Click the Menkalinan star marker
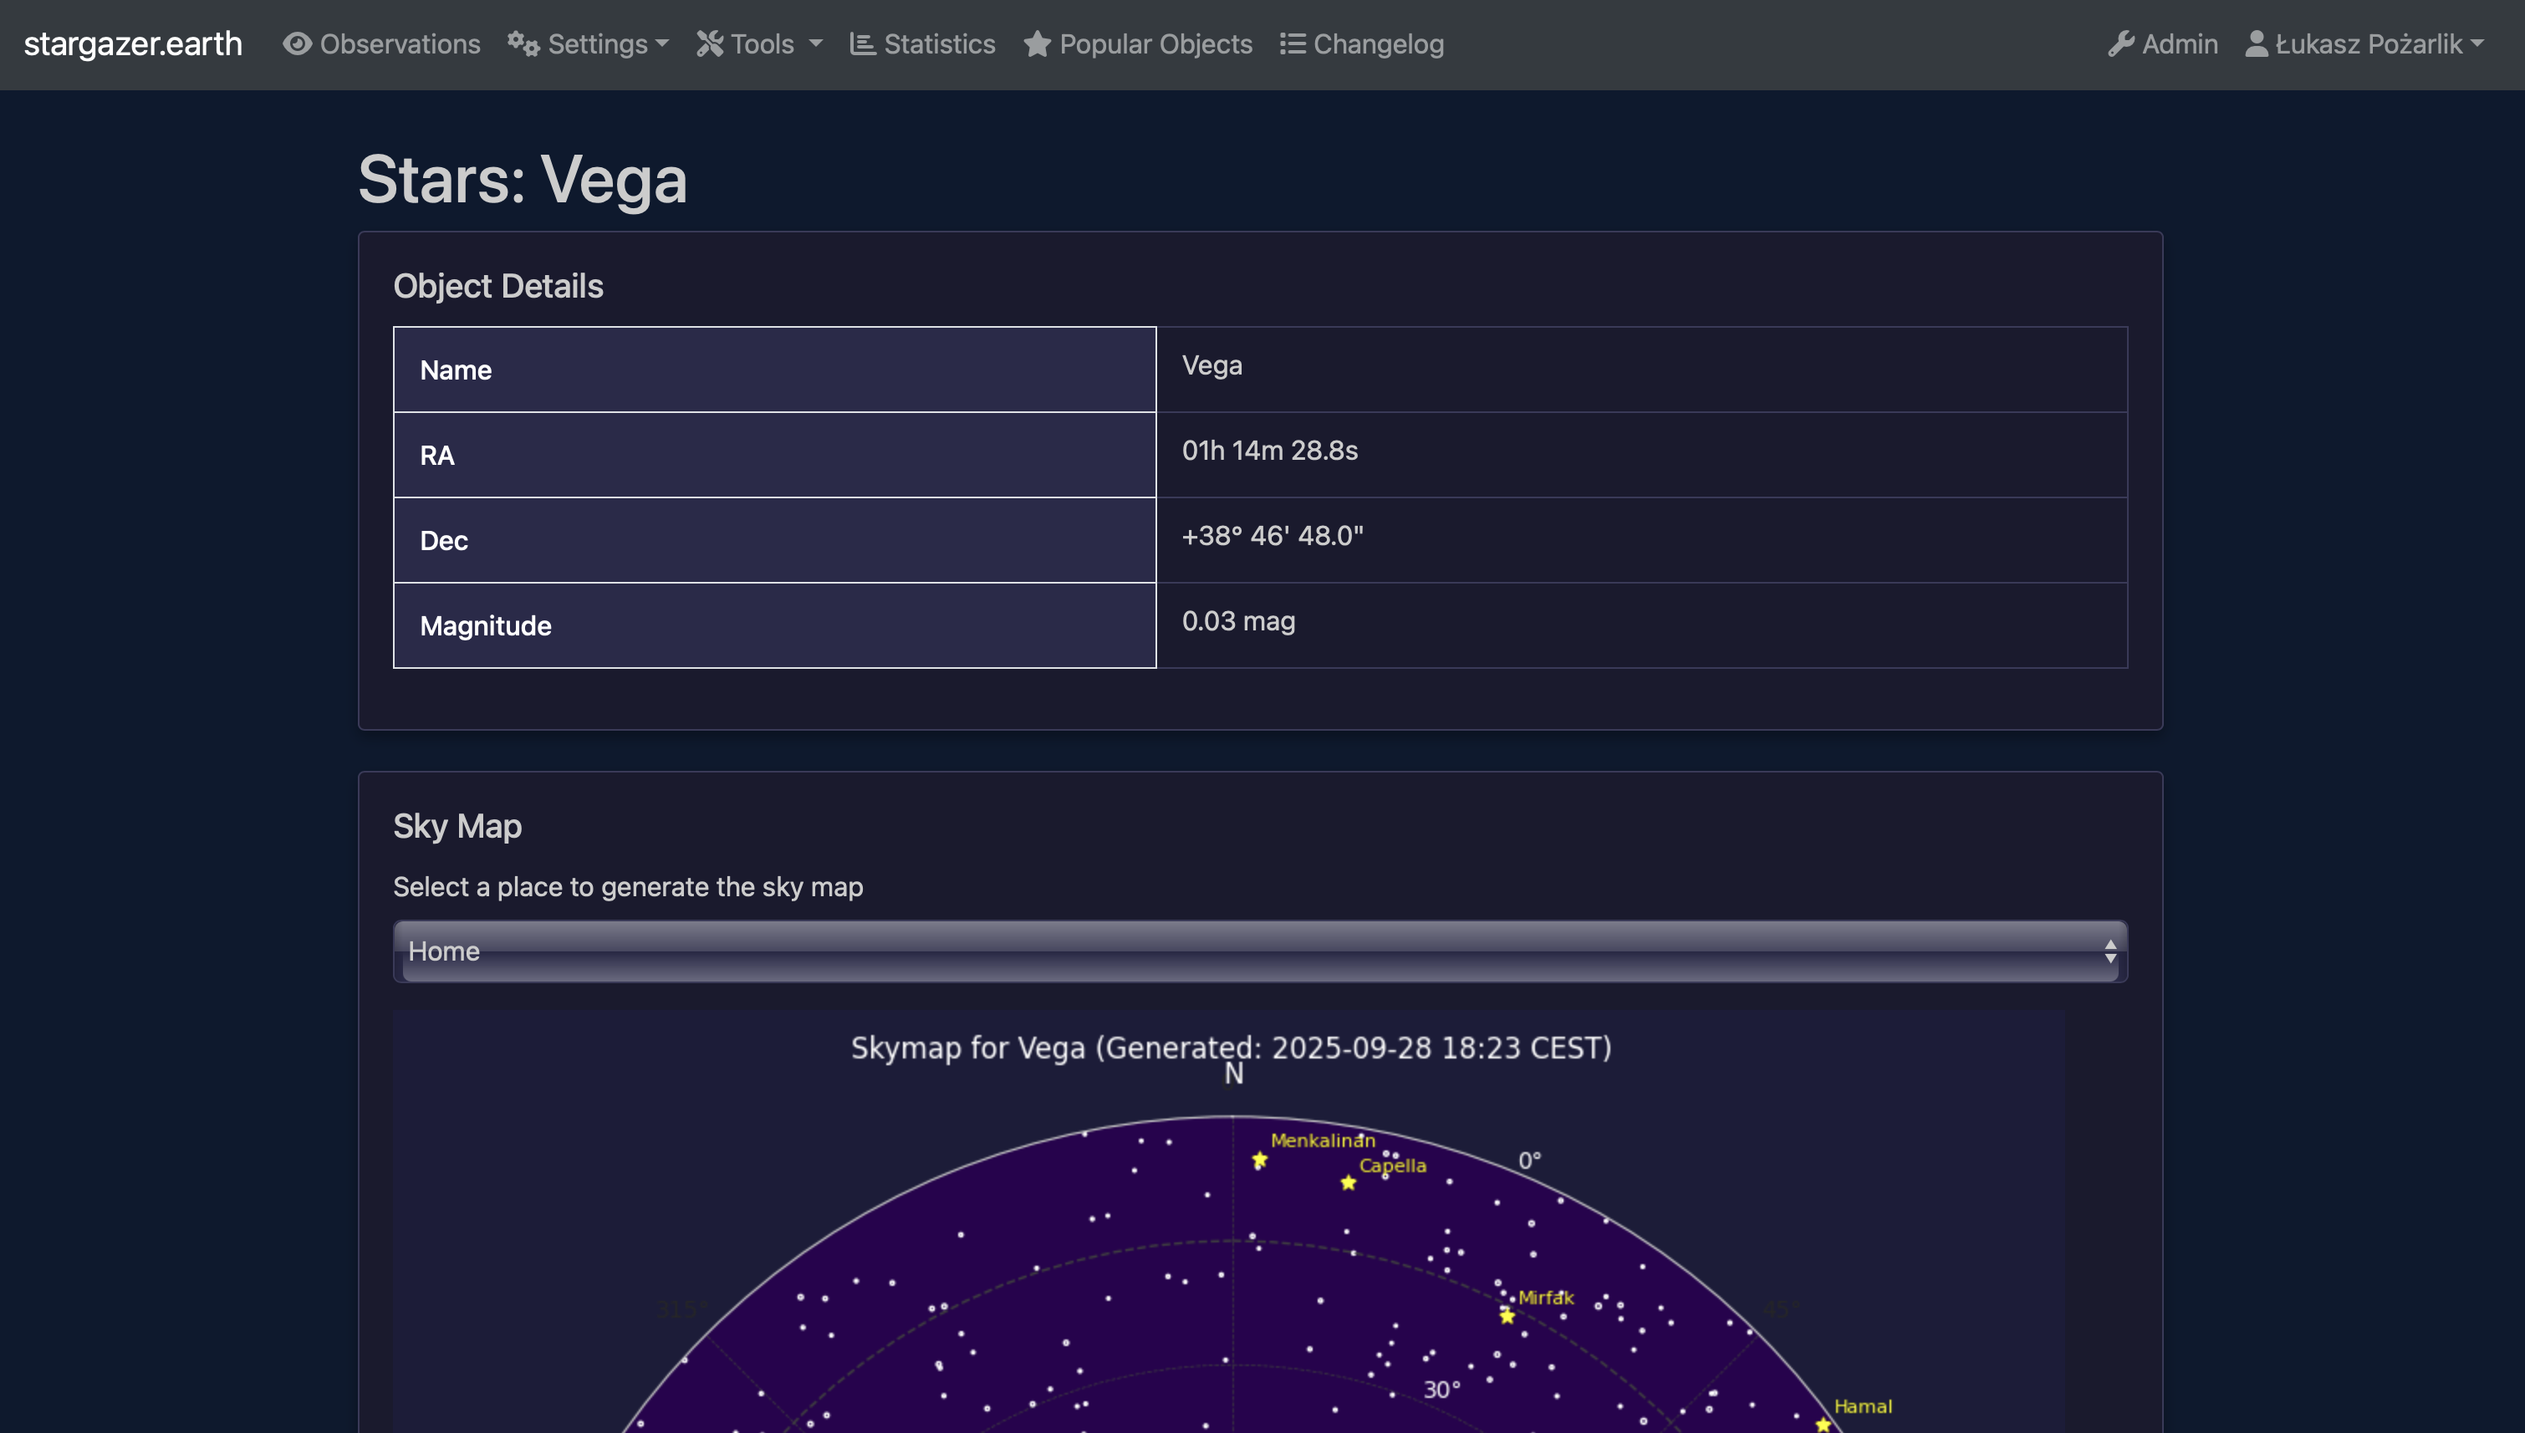 [1259, 1160]
